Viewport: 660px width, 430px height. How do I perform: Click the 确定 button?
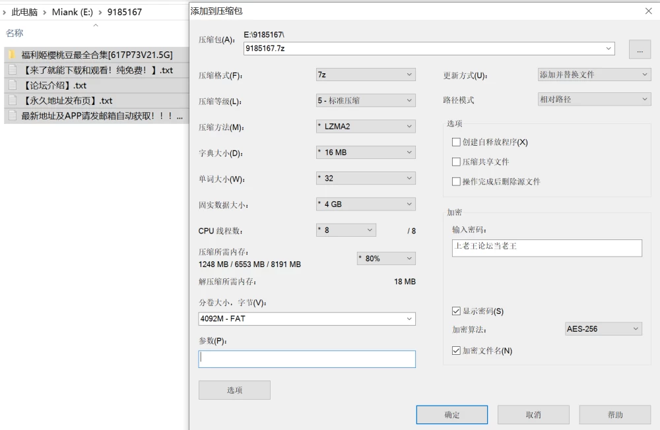452,415
